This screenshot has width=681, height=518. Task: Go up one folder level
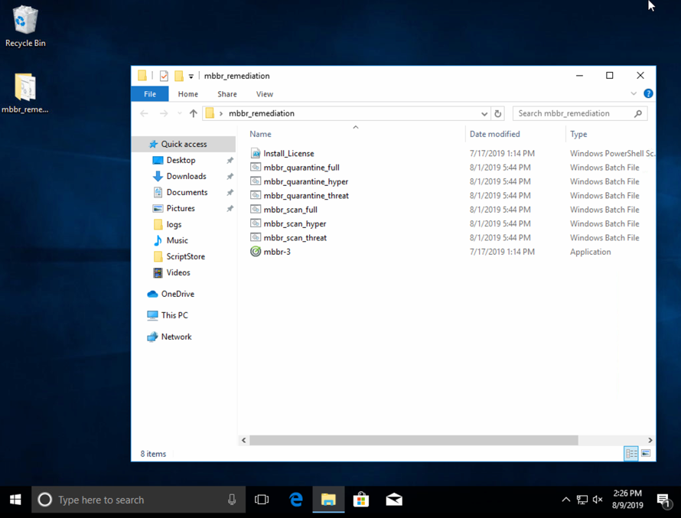pyautogui.click(x=194, y=113)
